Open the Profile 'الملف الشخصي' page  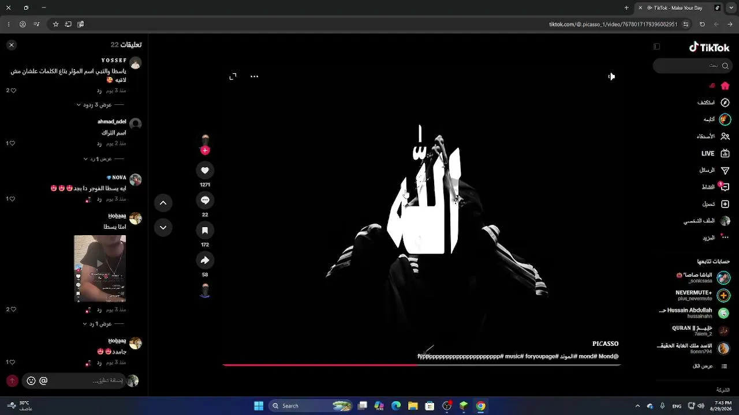(x=707, y=221)
